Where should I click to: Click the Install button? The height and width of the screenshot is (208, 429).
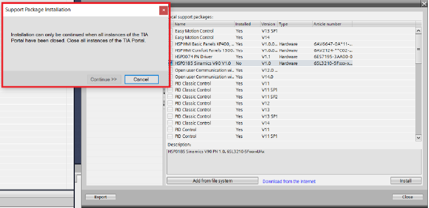coord(406,181)
